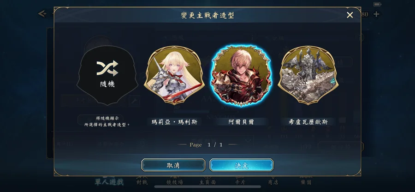Tap the plus icon at top right
The image size is (415, 192).
(376, 14)
